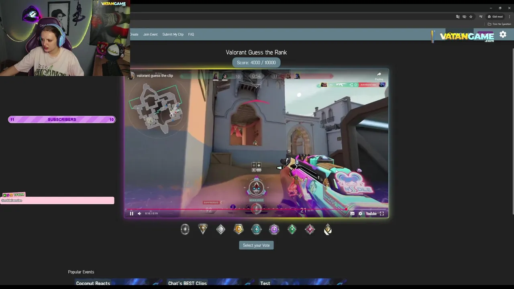Vote for the Immortal rank badge

click(x=310, y=229)
